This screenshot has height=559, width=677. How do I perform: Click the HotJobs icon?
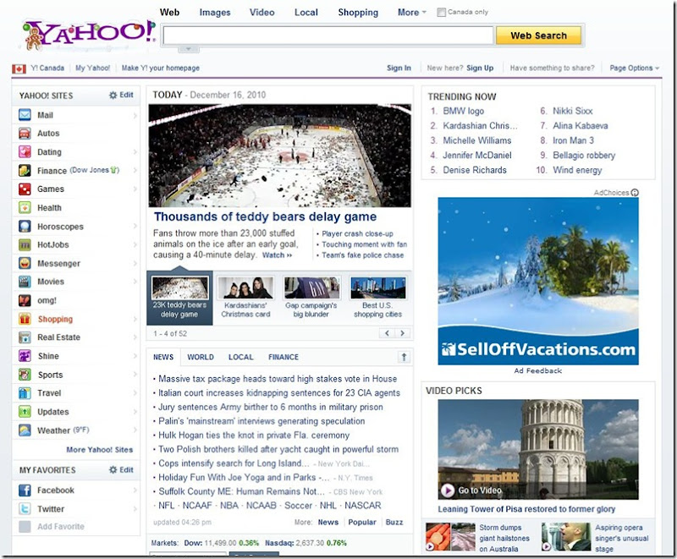(25, 244)
